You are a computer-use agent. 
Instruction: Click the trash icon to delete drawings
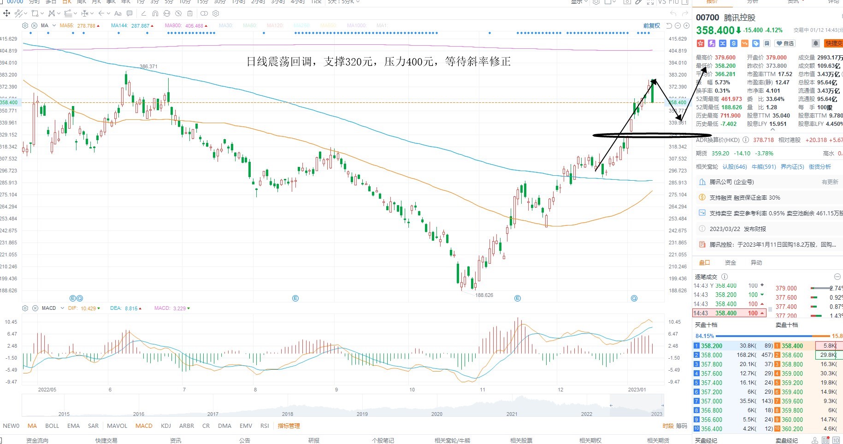pos(189,13)
